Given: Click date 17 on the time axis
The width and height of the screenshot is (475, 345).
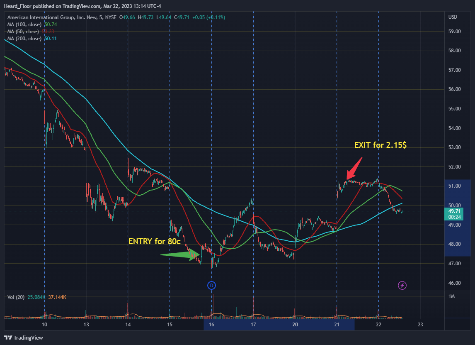Looking at the screenshot, I should click(253, 324).
